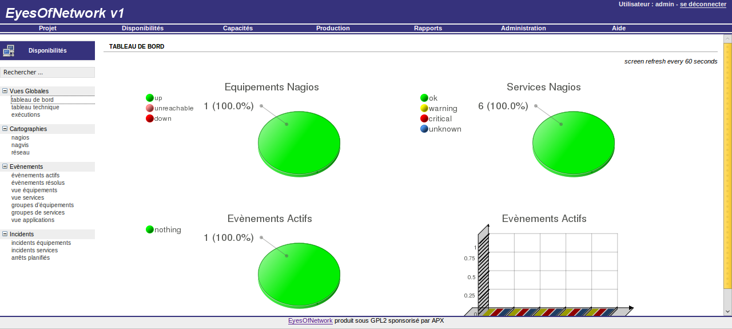Click the 'se déconnecter' logout link

click(x=703, y=4)
